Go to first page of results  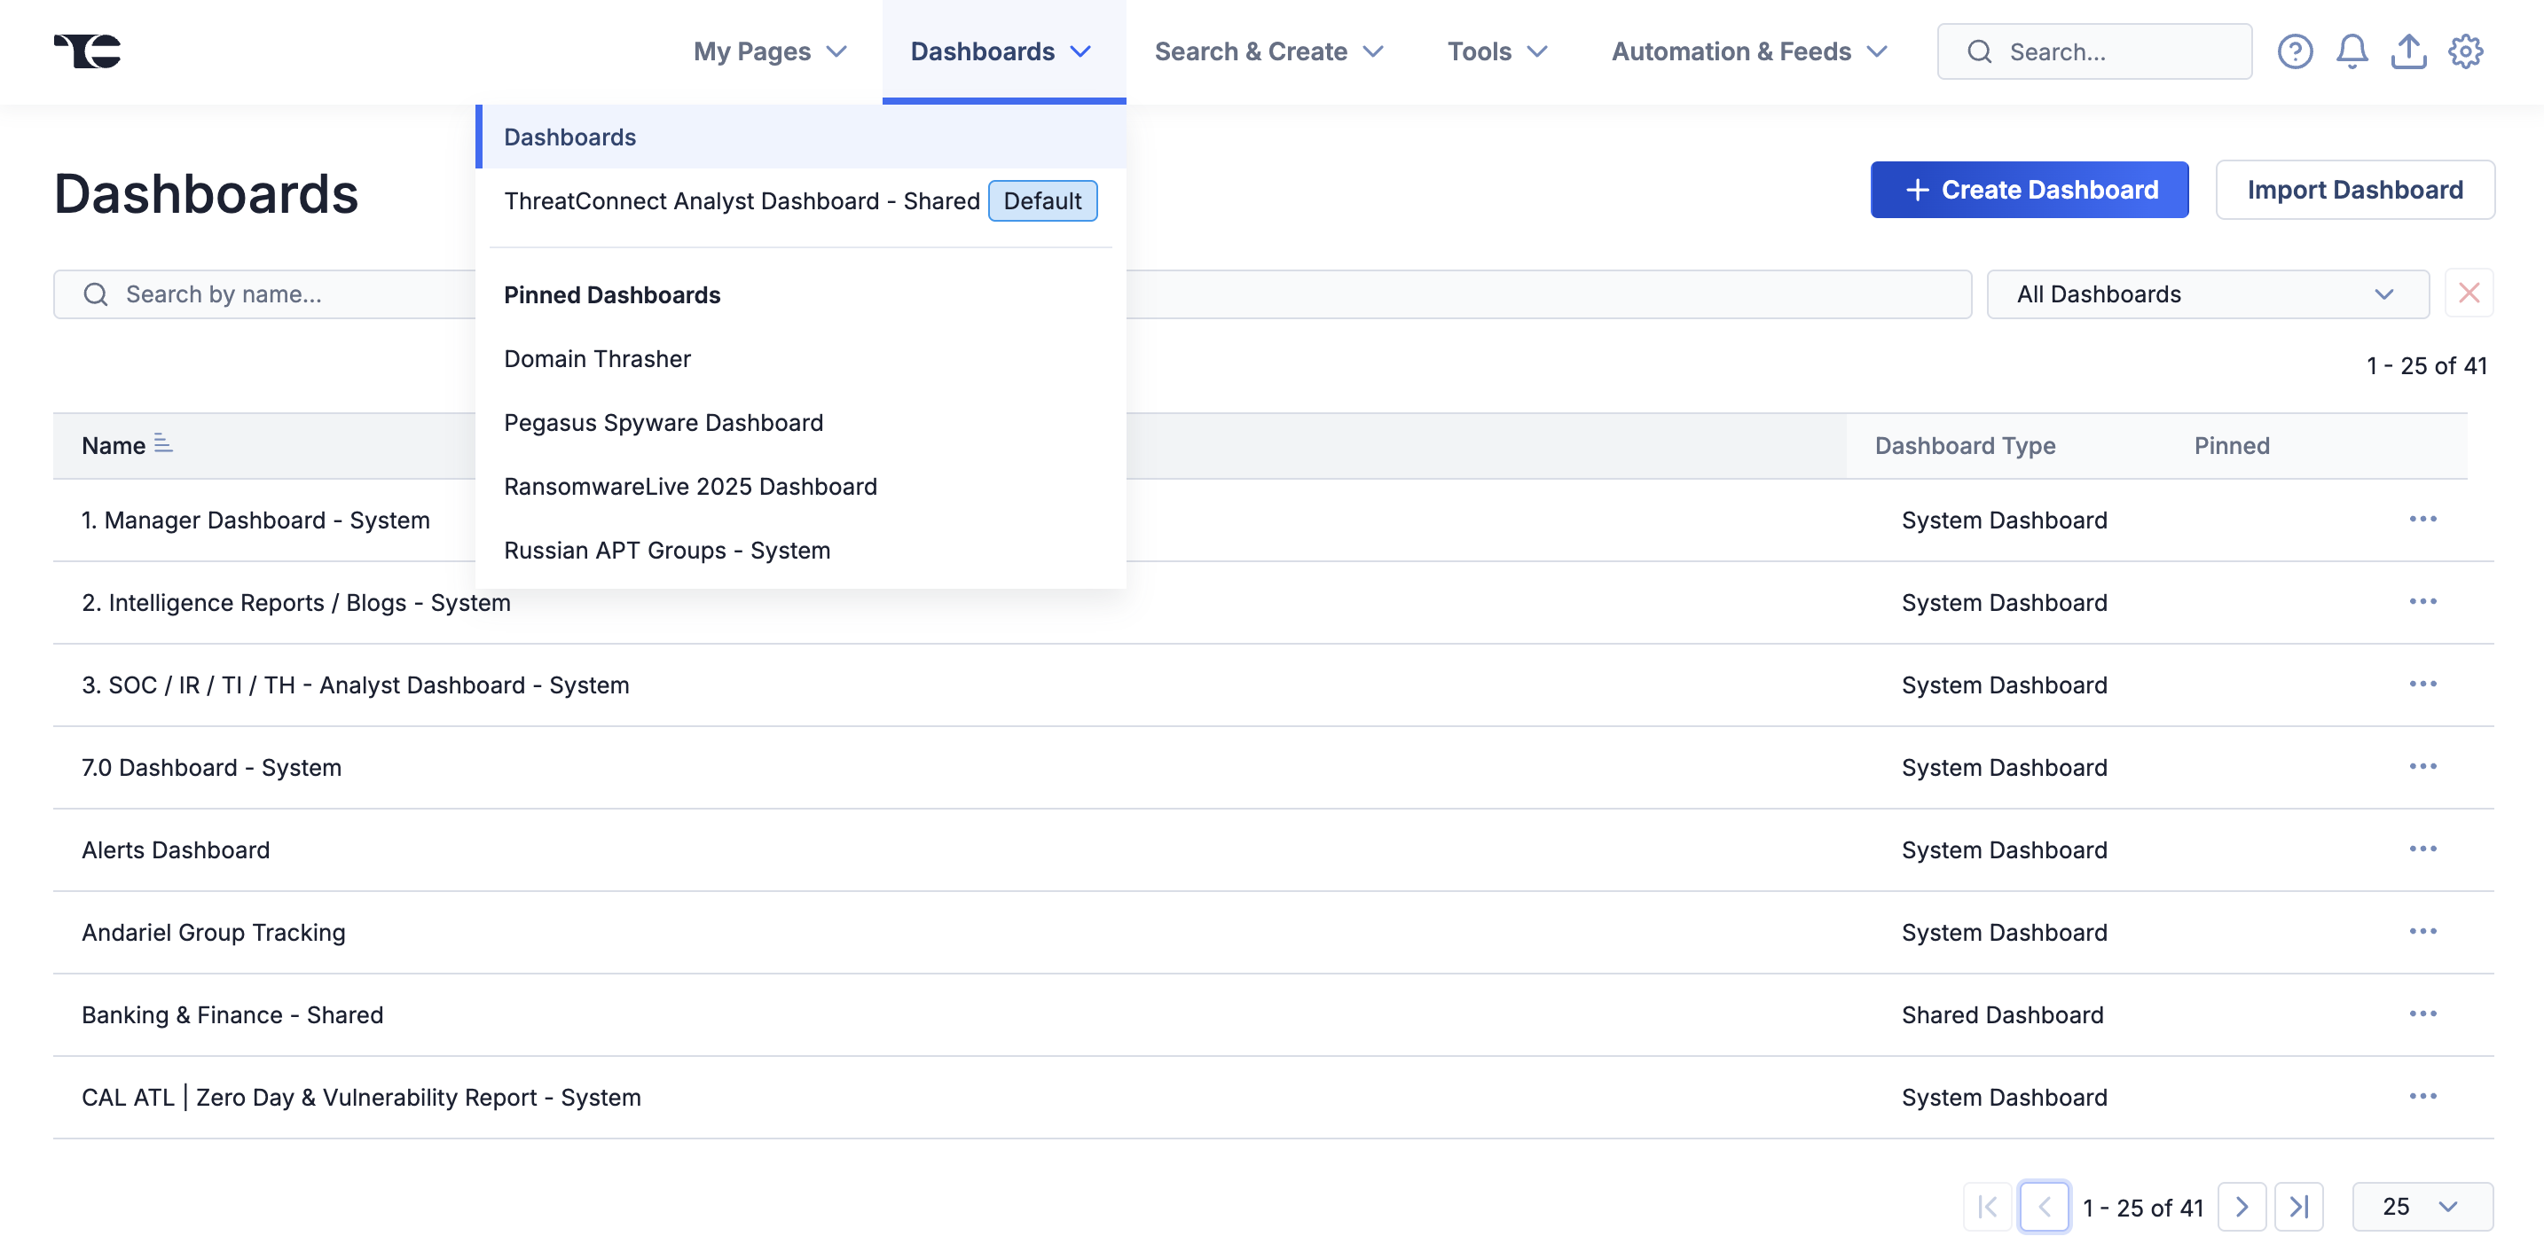pyautogui.click(x=1987, y=1207)
